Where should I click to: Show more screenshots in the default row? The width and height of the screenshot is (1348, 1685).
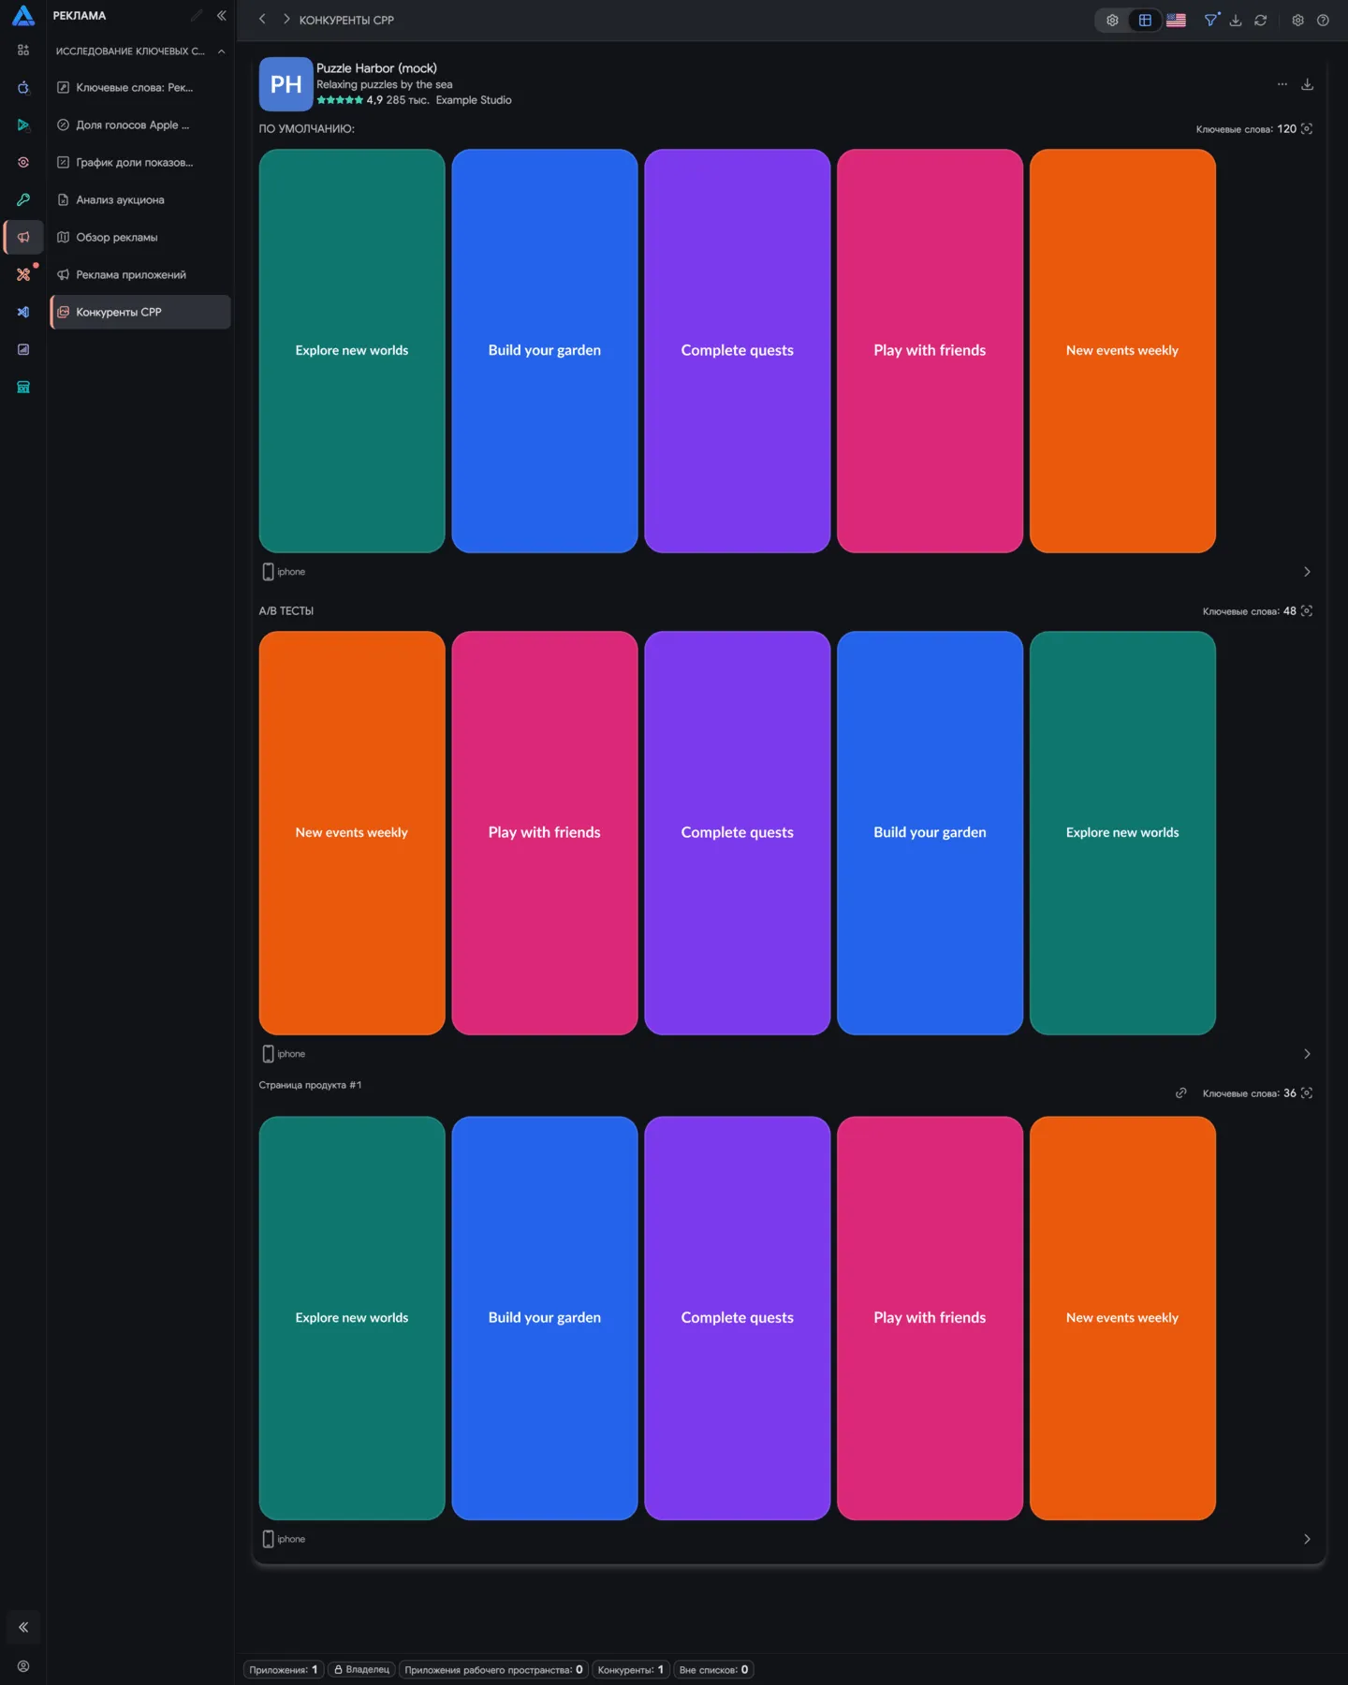pos(1307,572)
